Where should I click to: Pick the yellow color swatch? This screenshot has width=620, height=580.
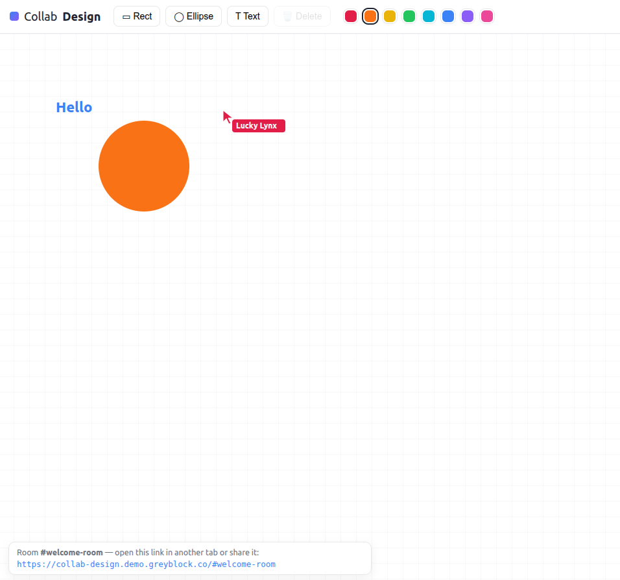(x=390, y=16)
